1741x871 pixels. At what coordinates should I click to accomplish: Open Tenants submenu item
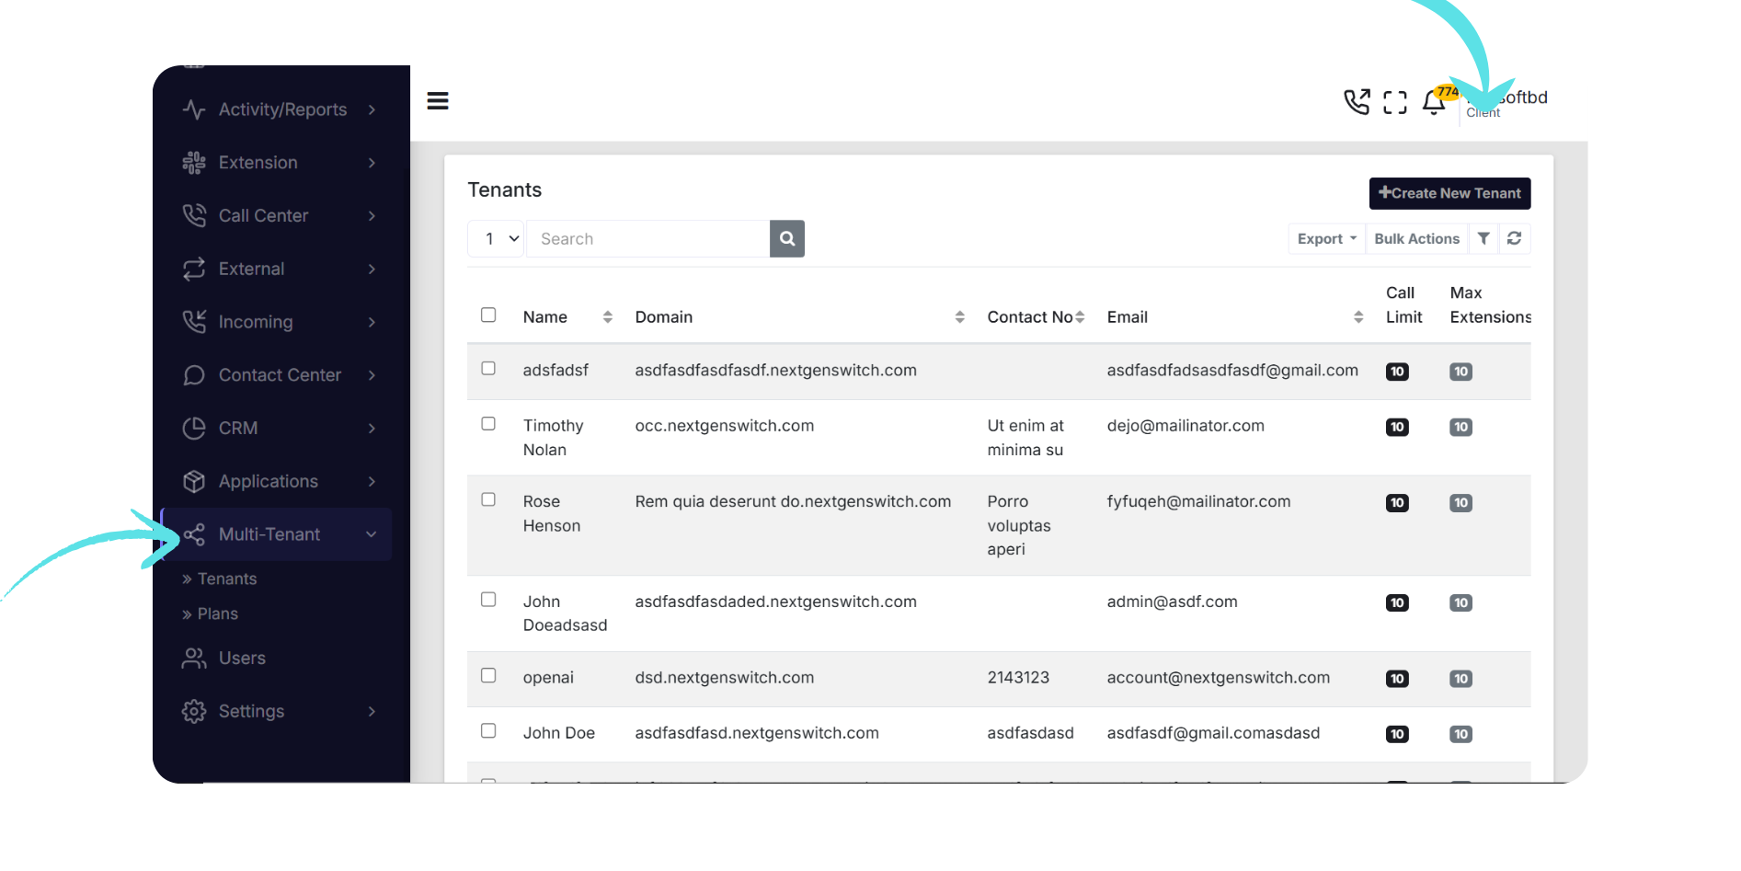coord(227,579)
